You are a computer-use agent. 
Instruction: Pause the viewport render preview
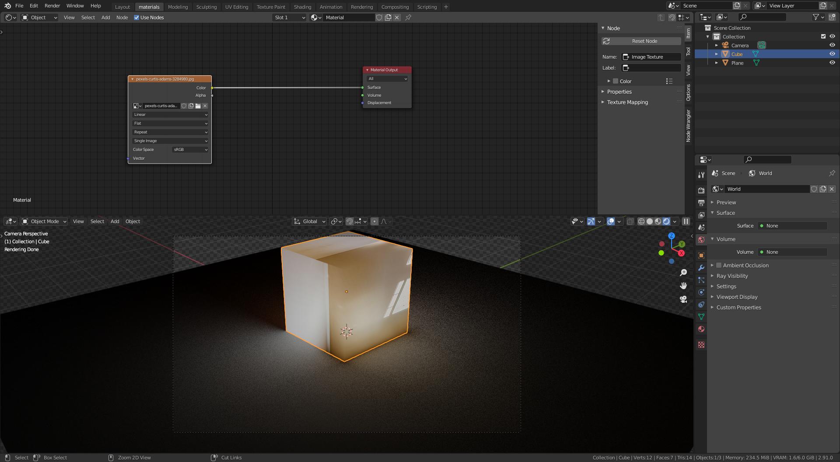[686, 221]
